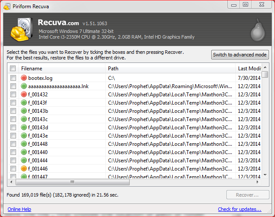Click Switch to advanced mode button
The image size is (275, 217).
tap(240, 55)
